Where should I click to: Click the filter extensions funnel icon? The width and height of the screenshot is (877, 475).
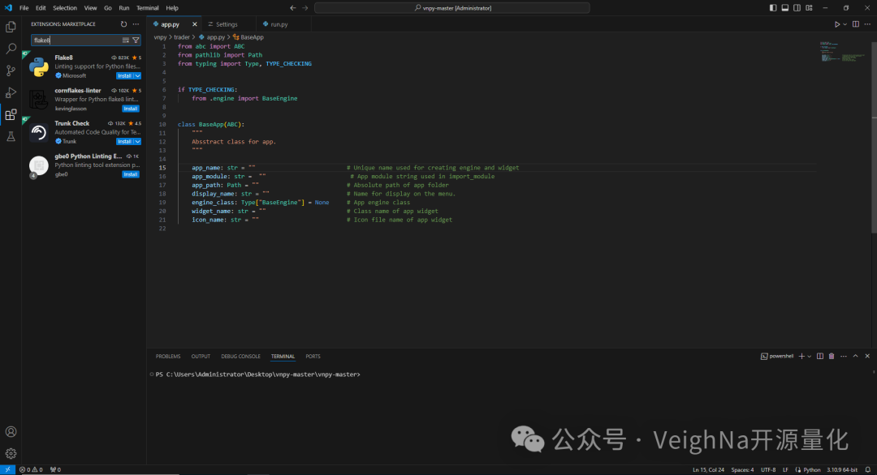[x=136, y=40]
